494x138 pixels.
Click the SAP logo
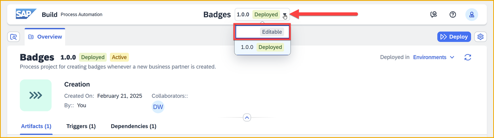[26, 14]
